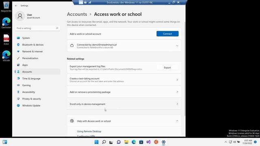Expand the demo@netadminpro.pl connected account

[177, 46]
